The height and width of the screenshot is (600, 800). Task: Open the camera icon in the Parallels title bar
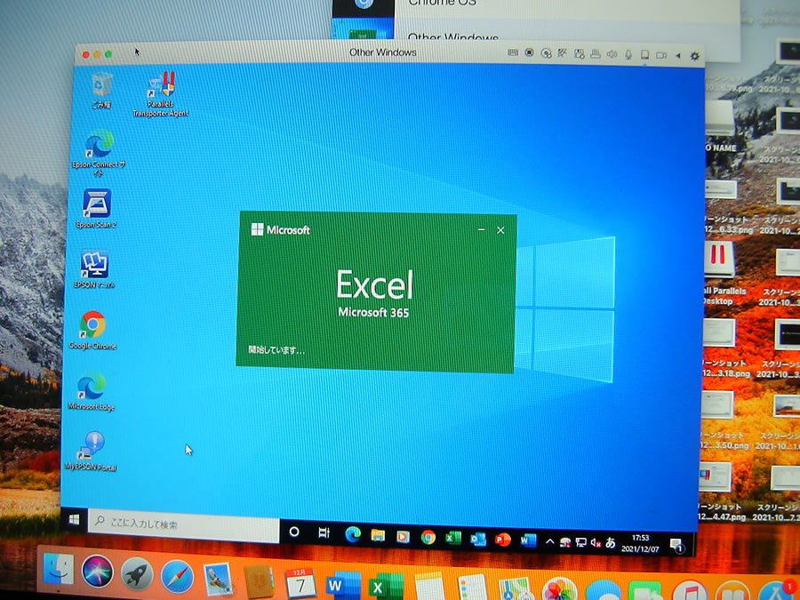click(x=661, y=55)
